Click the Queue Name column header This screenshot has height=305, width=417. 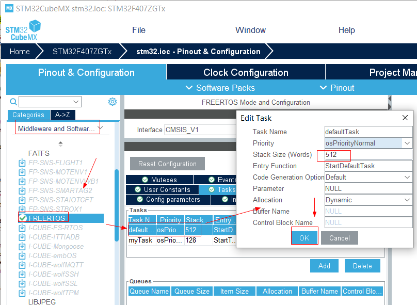149,291
